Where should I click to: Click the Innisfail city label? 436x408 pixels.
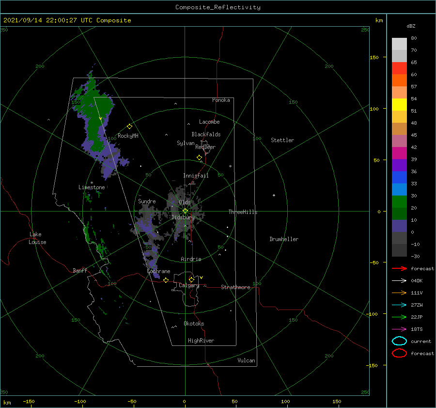(196, 176)
